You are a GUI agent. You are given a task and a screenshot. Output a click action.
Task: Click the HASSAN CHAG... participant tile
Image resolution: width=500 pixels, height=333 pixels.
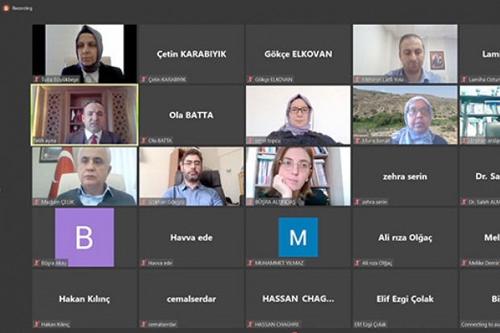pos(298,298)
